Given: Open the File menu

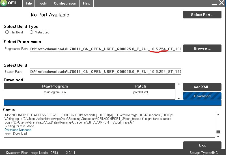Looking at the screenshot, I should (29, 3).
